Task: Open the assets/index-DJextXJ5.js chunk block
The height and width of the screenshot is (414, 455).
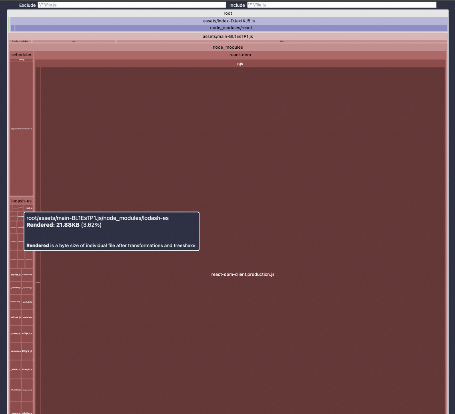Action: (229, 21)
